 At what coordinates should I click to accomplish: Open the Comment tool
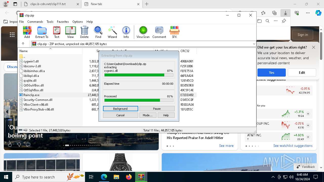point(159,32)
